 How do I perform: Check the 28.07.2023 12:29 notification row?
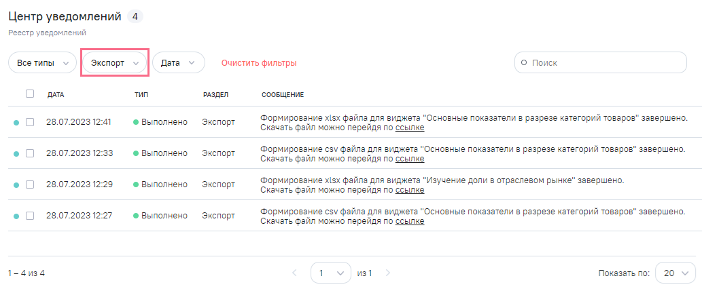(30, 185)
